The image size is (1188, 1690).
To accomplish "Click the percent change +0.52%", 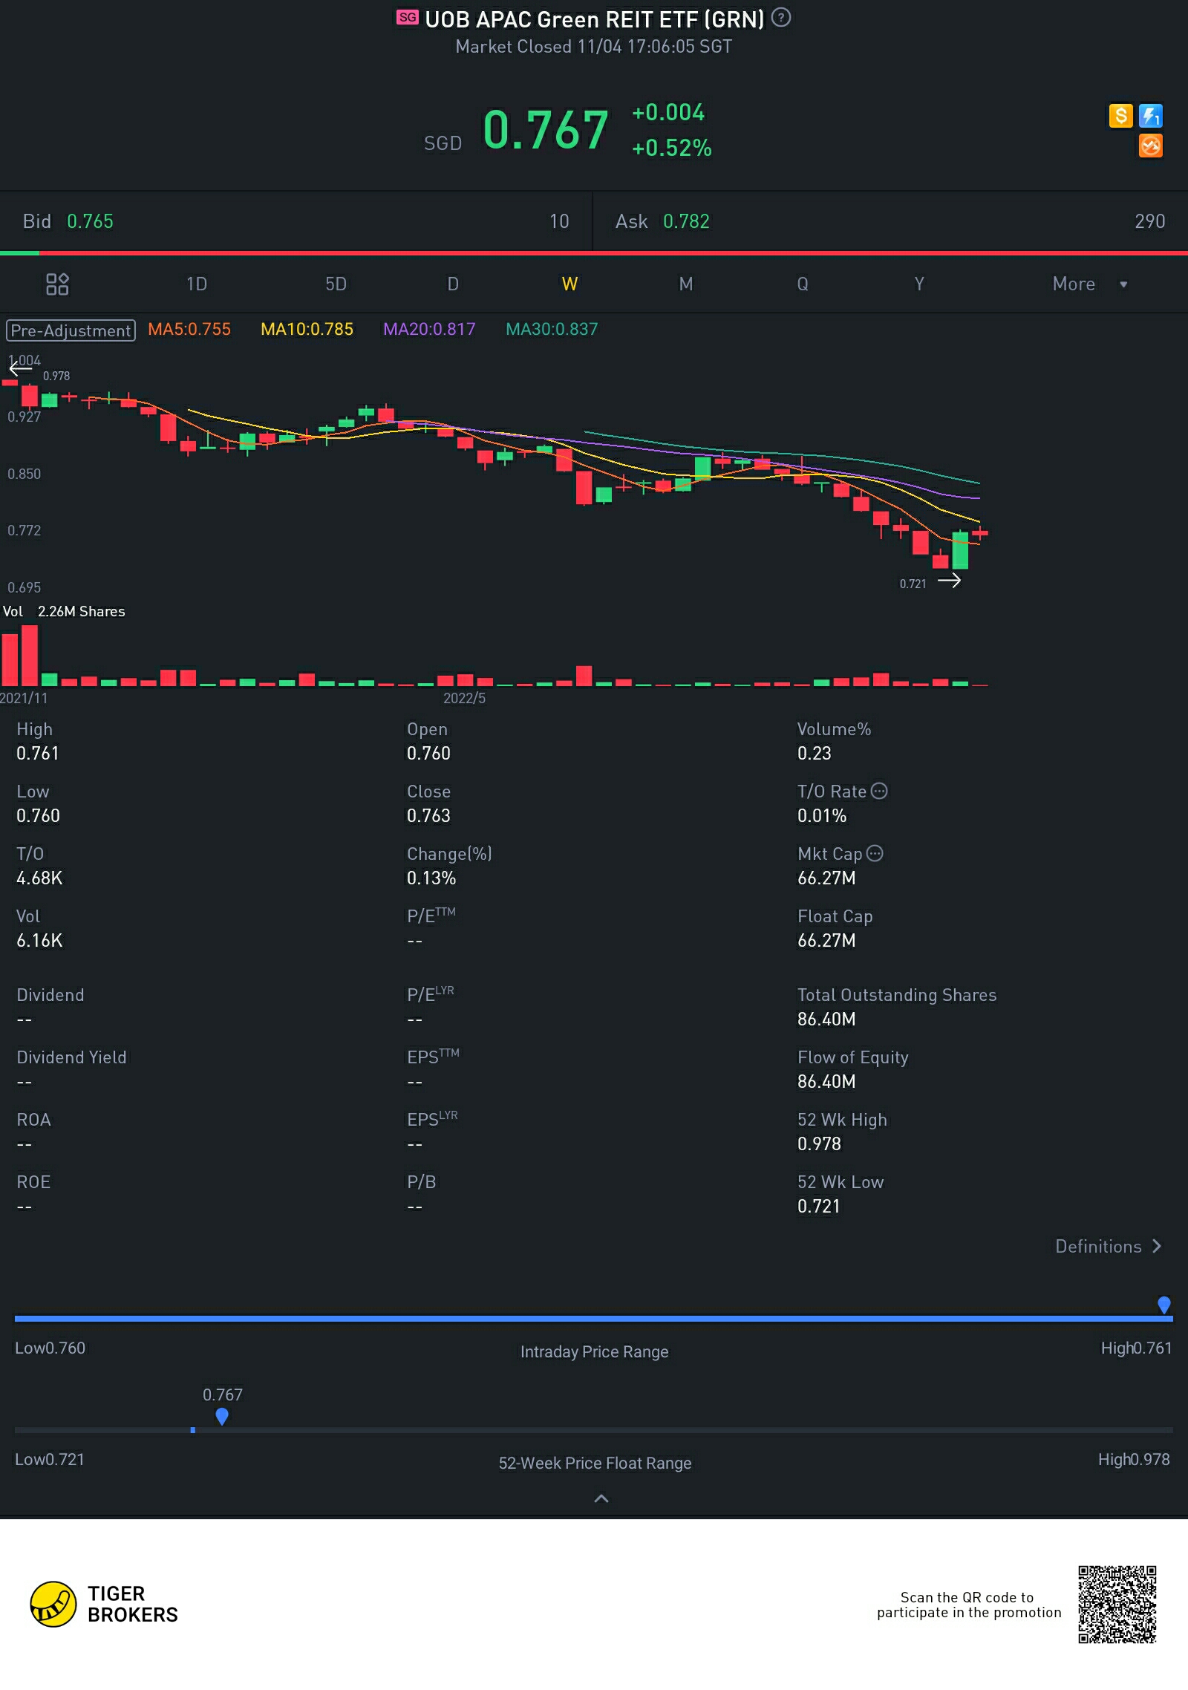I will tap(671, 148).
